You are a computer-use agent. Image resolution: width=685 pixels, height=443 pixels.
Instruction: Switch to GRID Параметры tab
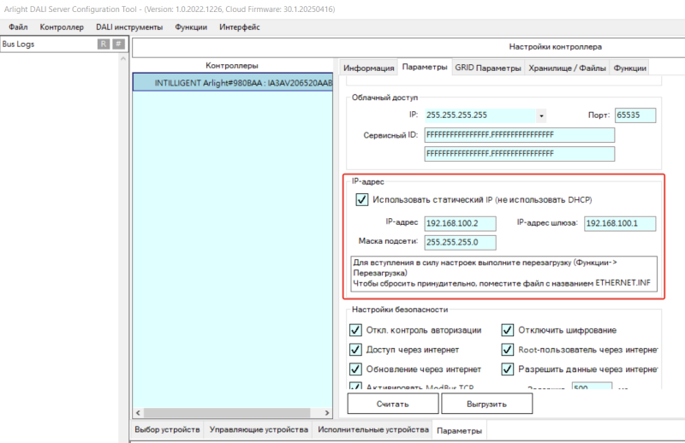point(488,68)
